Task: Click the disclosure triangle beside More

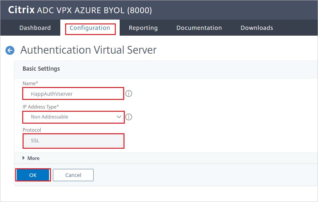Action: coord(24,158)
